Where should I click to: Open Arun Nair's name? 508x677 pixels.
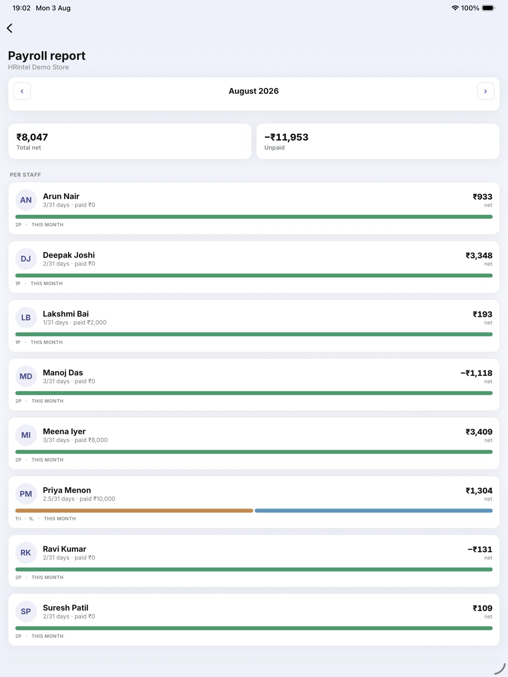tap(61, 196)
